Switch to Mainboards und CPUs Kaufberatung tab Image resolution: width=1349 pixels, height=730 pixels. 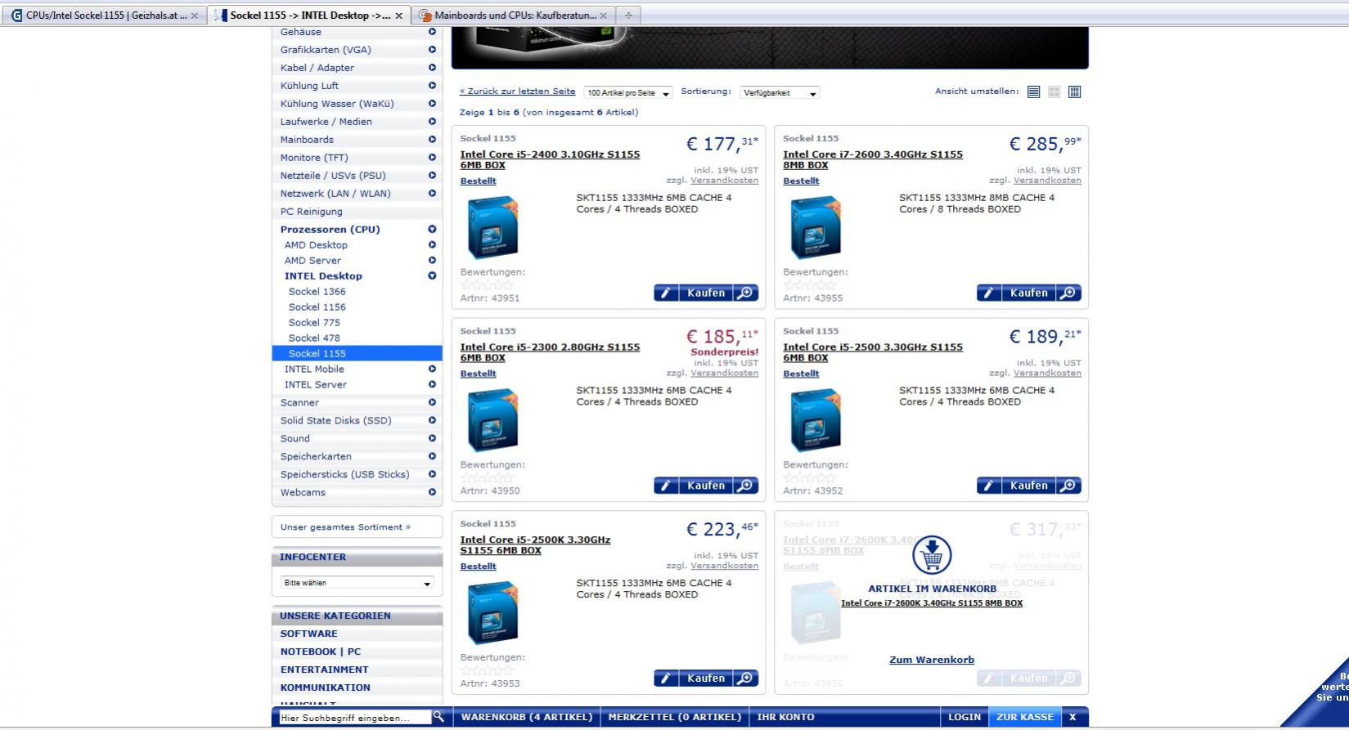(x=514, y=16)
